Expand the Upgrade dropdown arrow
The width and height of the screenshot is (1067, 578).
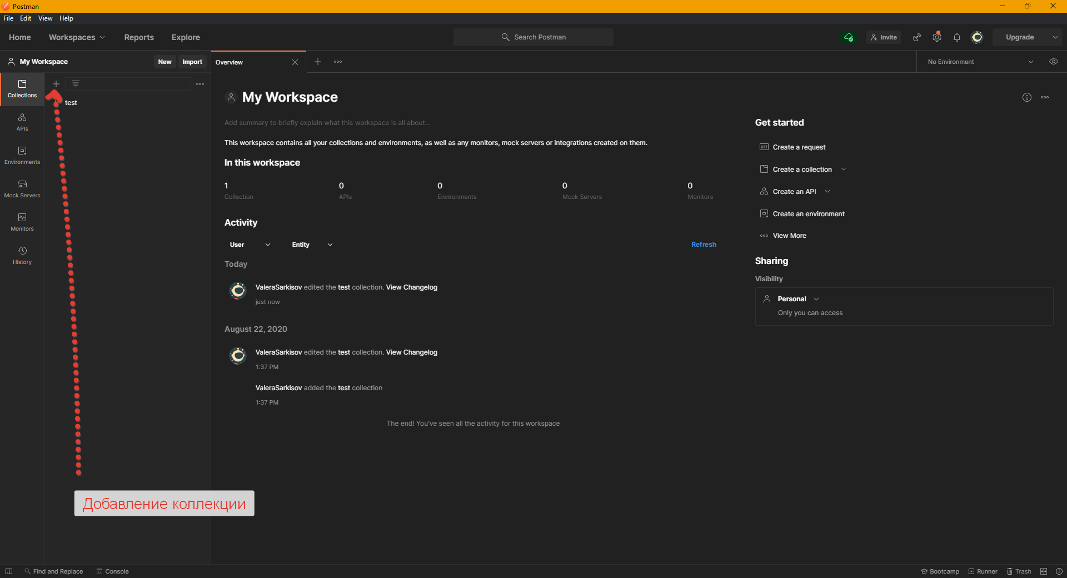1055,37
